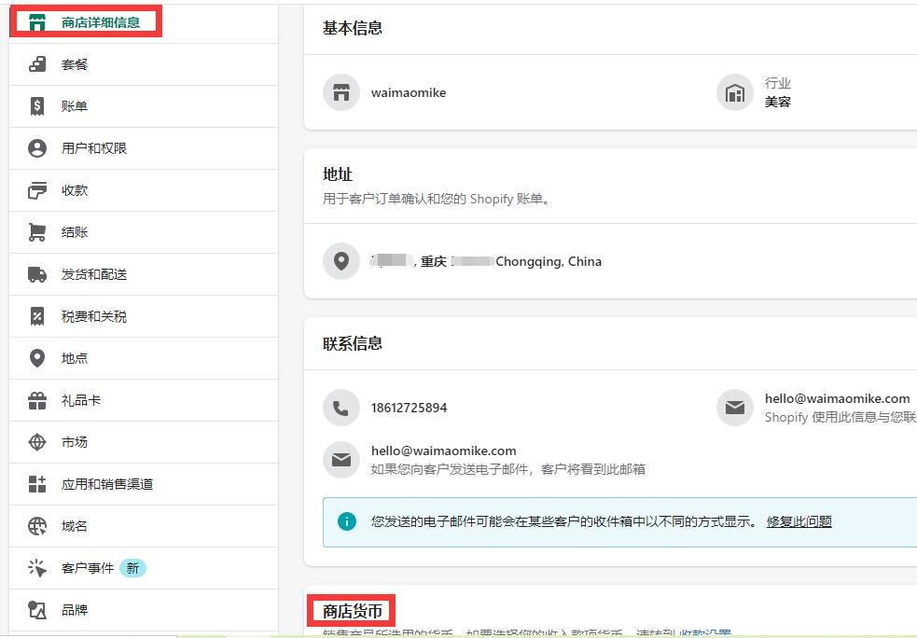This screenshot has height=638, width=917.
Task: Open 市场 settings page
Action: (x=75, y=442)
